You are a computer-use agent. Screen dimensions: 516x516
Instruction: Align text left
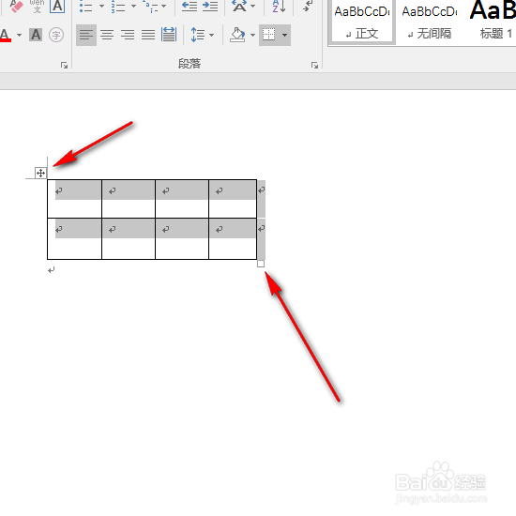[x=86, y=35]
